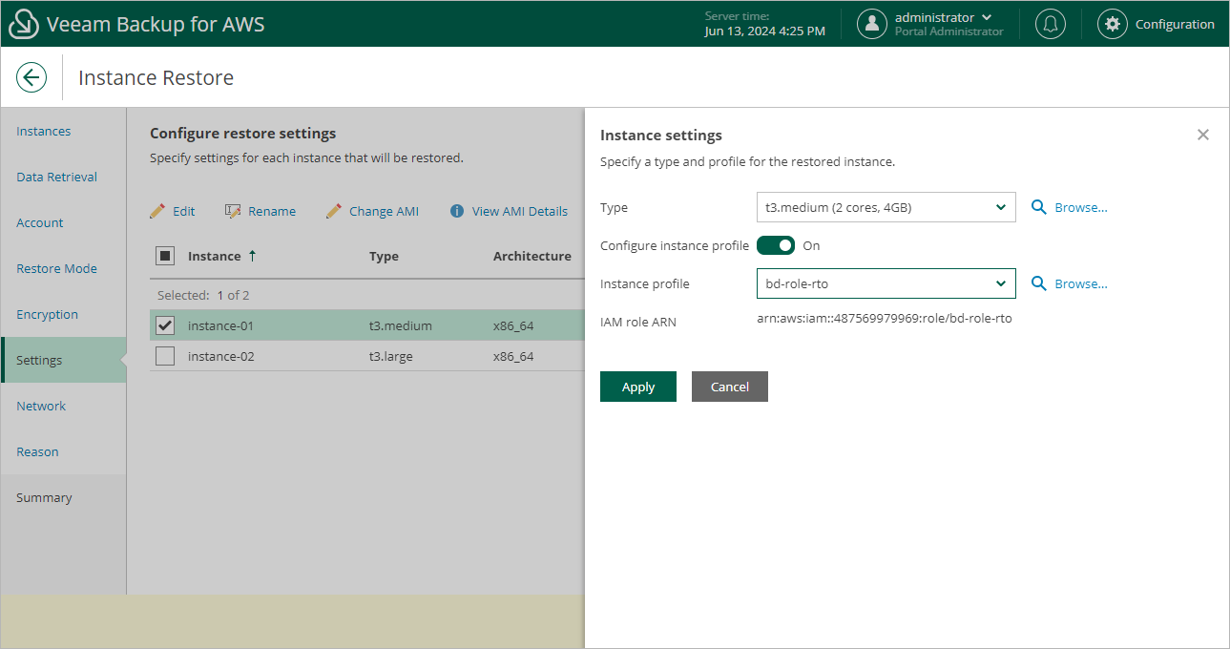Click the View AMI Details label
The image size is (1230, 649).
click(520, 211)
